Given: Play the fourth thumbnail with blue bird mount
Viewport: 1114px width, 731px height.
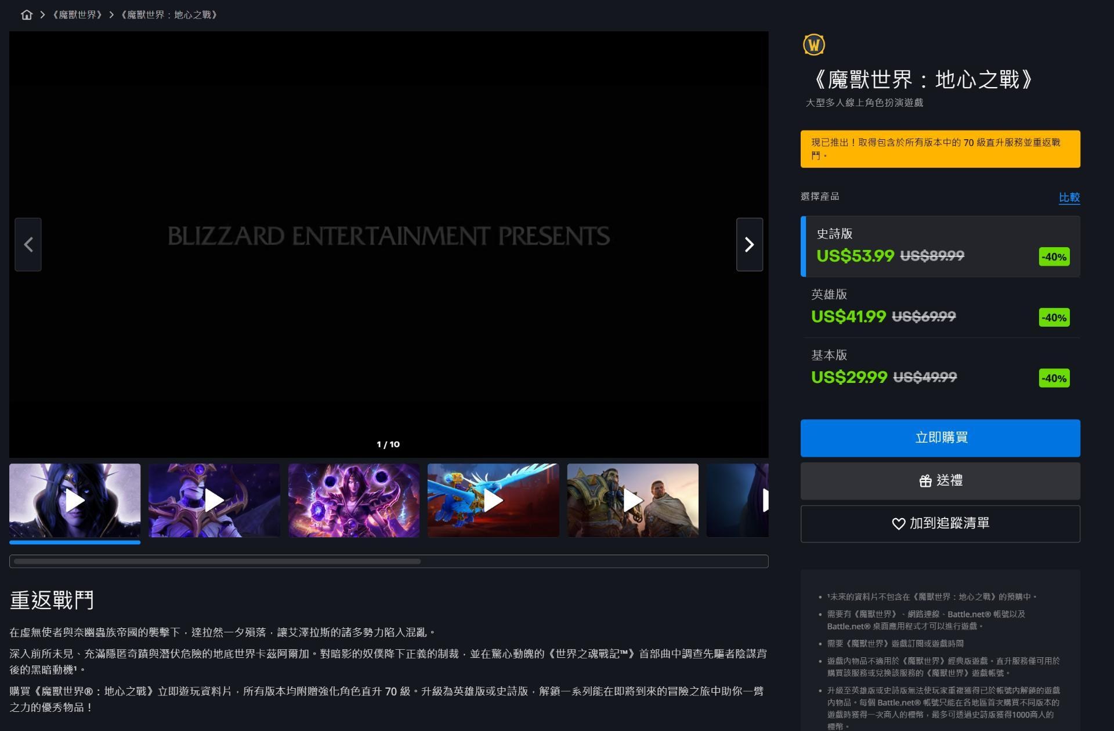Looking at the screenshot, I should click(x=493, y=500).
